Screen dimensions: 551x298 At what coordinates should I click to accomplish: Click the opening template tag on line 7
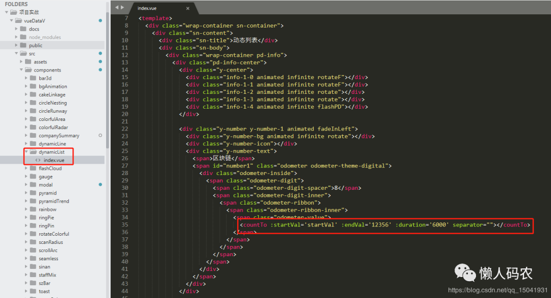[155, 18]
